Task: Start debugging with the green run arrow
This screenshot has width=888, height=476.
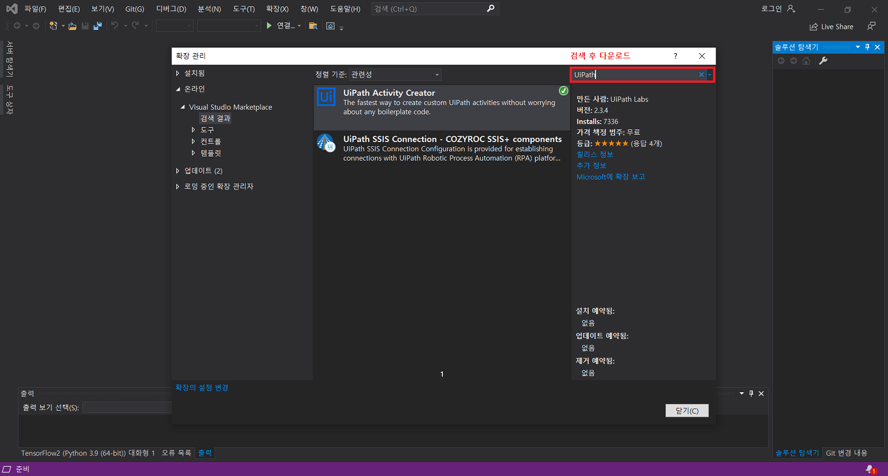Action: [x=268, y=26]
